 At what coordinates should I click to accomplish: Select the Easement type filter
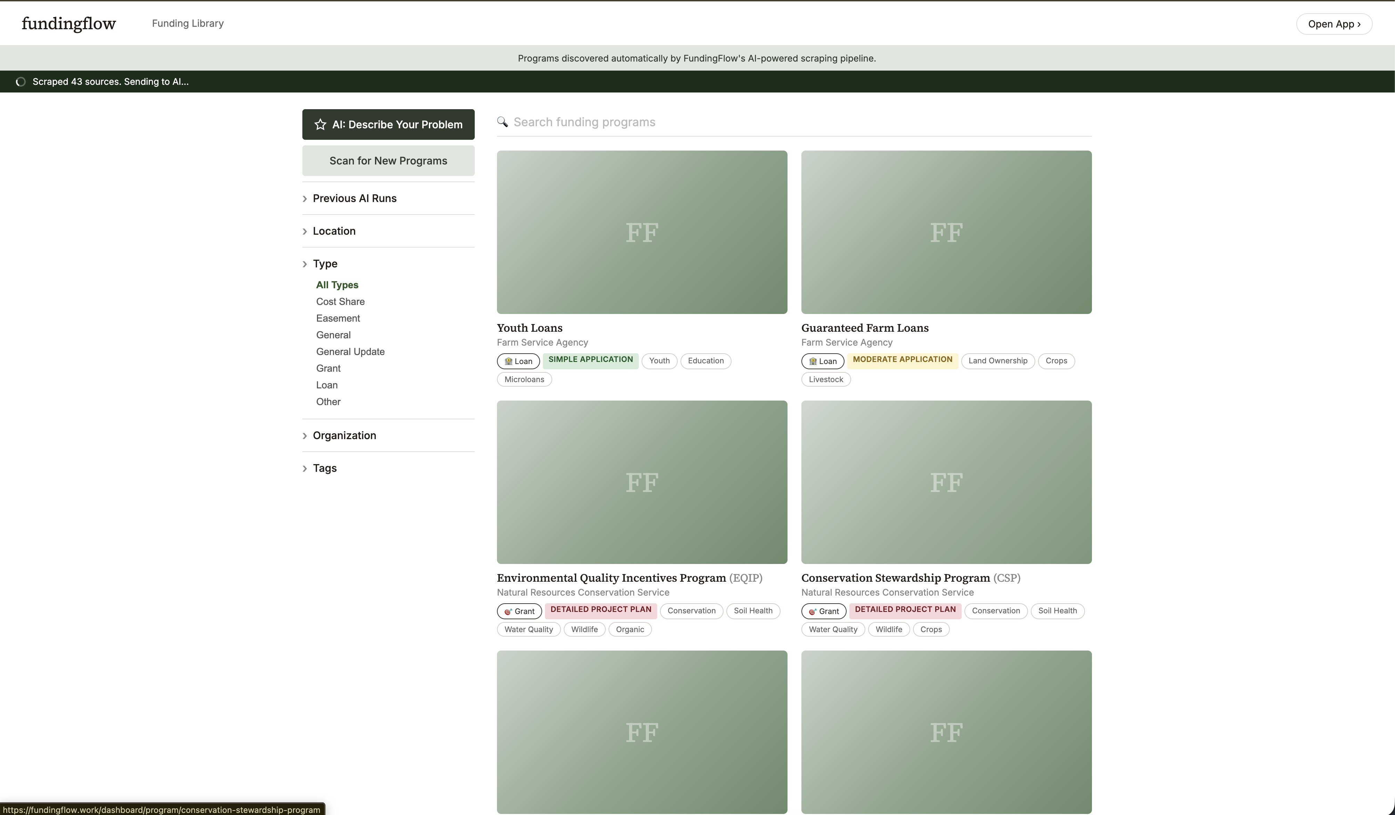point(338,318)
